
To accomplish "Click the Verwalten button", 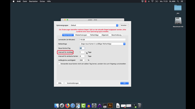I will coord(124,25).
